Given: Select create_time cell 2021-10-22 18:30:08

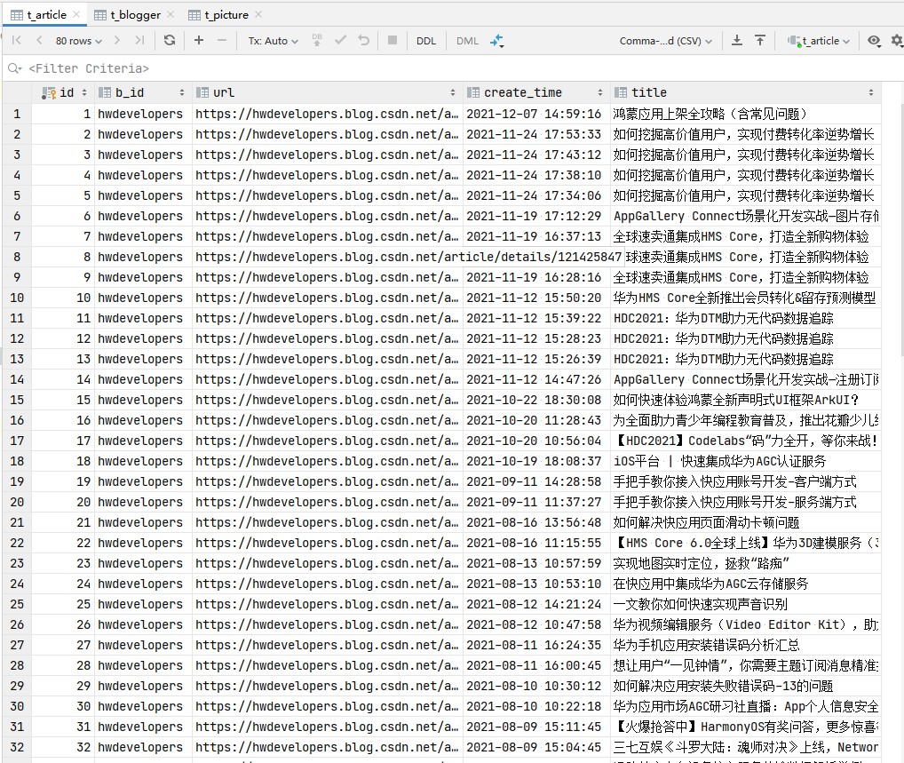Looking at the screenshot, I should (x=536, y=401).
